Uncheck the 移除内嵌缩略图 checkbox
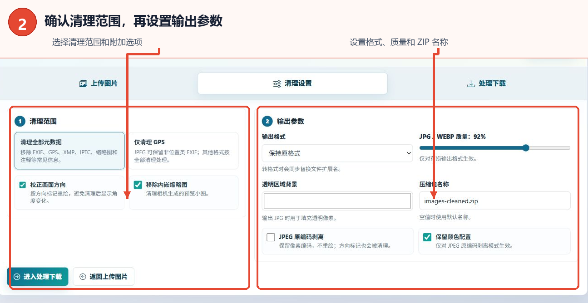 [138, 185]
